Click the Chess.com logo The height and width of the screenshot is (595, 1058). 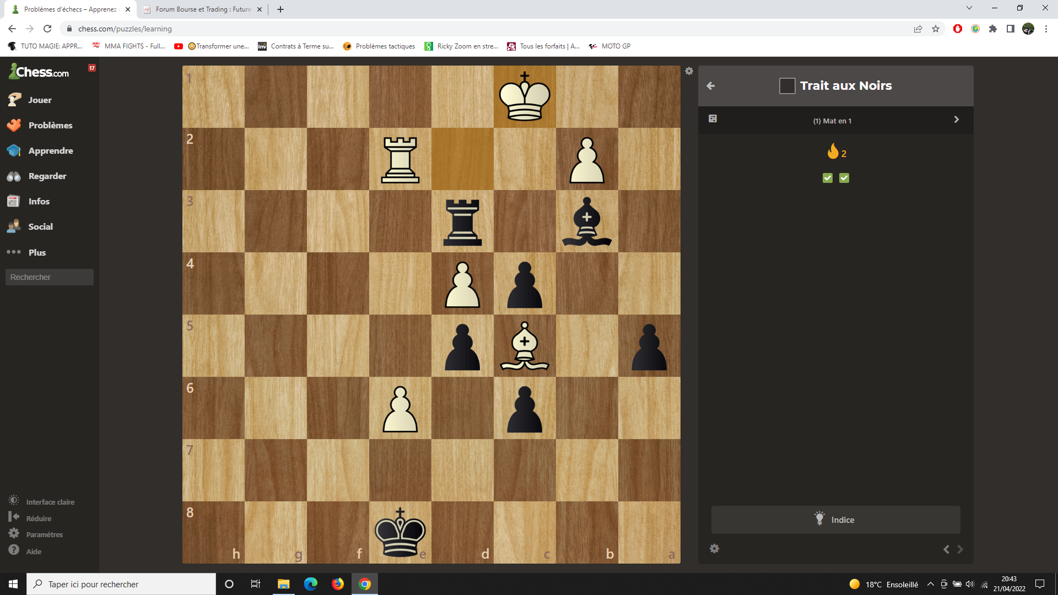pyautogui.click(x=39, y=72)
